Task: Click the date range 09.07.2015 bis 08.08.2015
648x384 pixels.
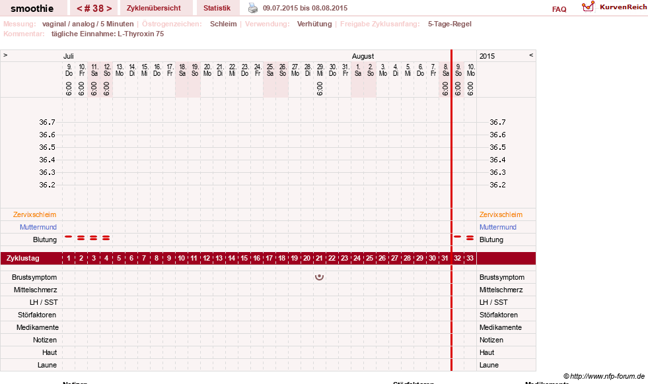Action: click(305, 8)
